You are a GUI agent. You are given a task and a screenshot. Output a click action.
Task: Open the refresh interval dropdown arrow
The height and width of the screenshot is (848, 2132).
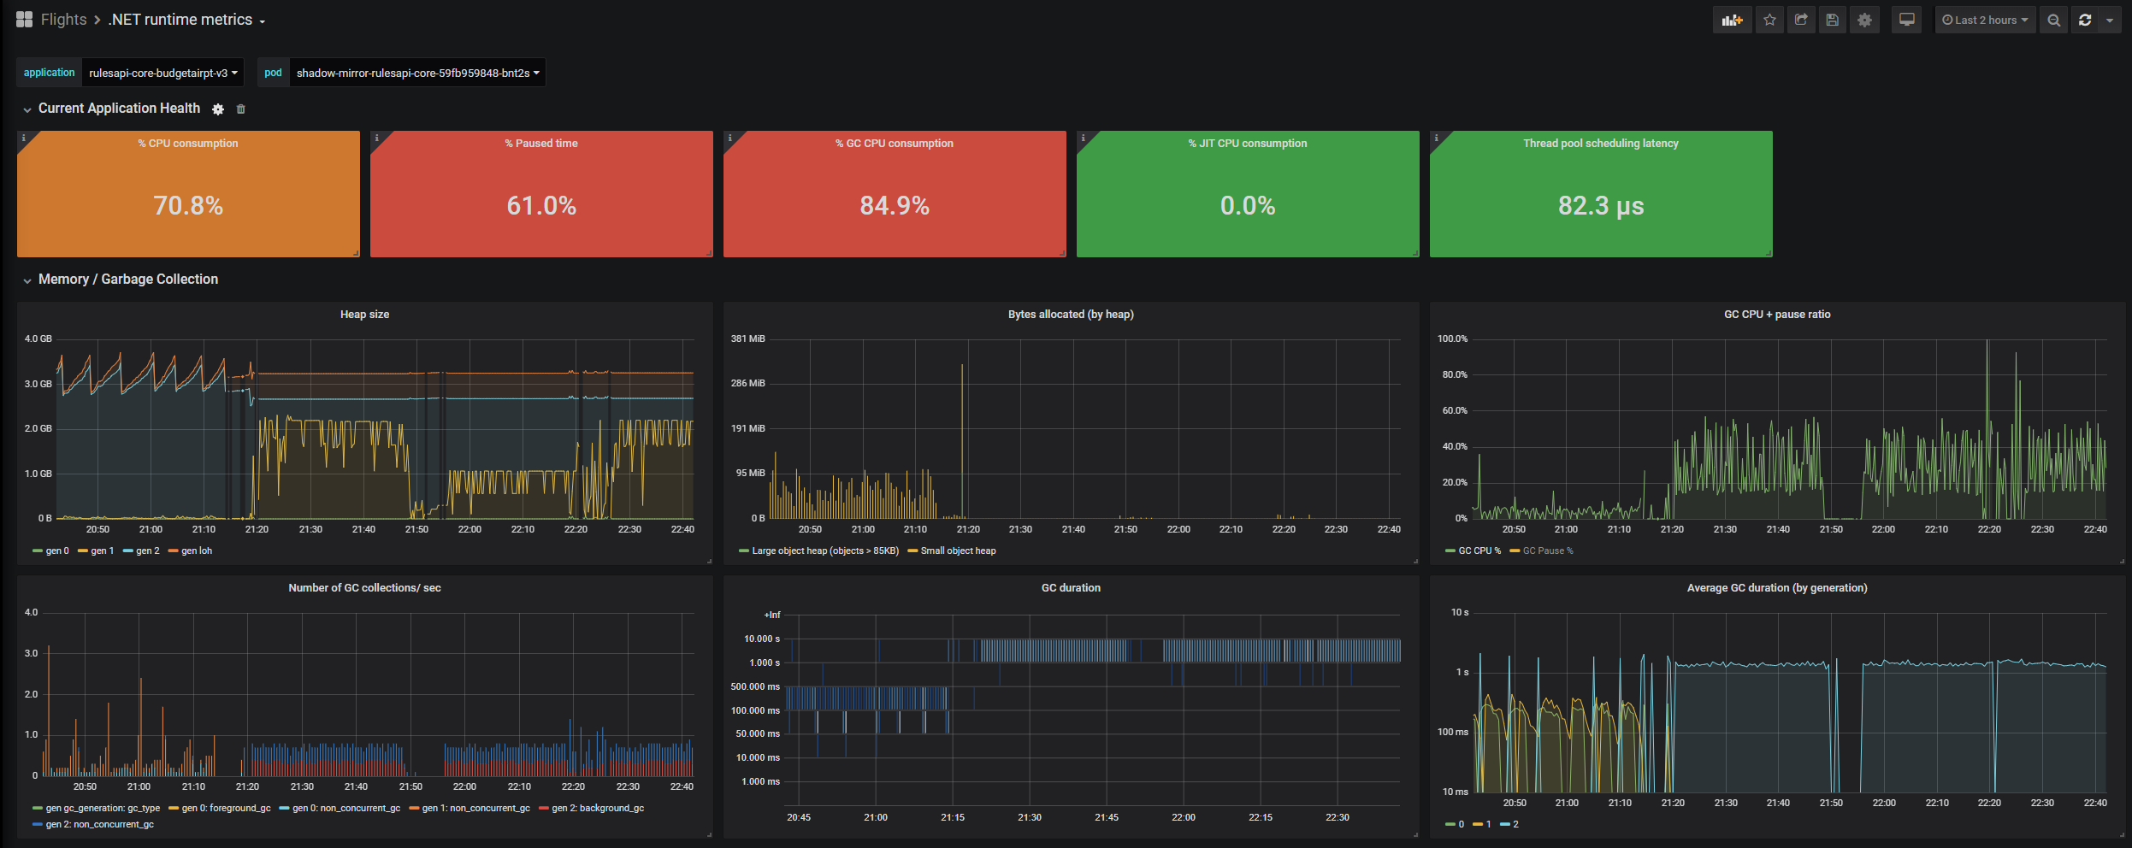2110,20
